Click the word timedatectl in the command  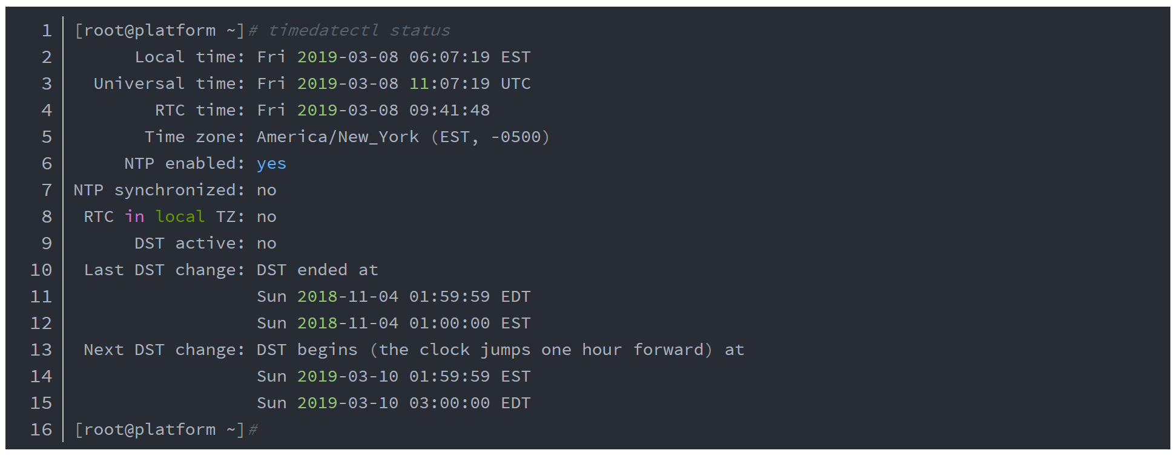point(323,30)
